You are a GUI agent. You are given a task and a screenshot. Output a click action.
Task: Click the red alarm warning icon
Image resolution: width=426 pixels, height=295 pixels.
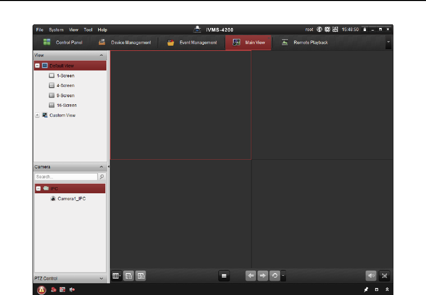42,290
